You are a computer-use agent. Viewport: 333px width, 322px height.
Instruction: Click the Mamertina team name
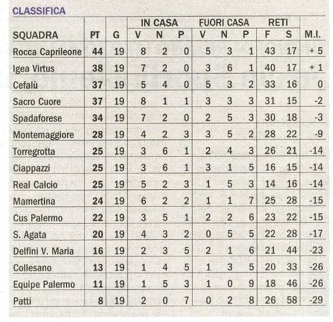coord(34,201)
